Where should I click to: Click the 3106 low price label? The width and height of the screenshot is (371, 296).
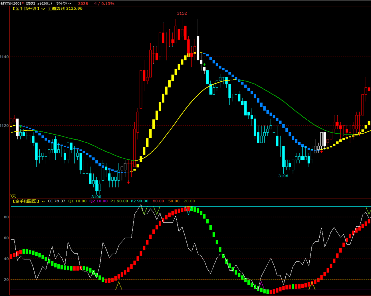click(283, 176)
